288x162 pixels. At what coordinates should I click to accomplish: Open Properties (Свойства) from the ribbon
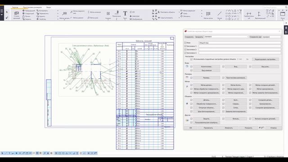41,19
